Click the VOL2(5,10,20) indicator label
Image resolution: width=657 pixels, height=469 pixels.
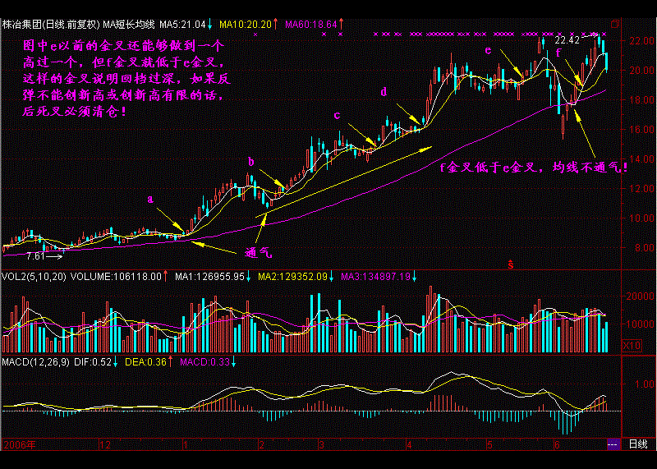pos(34,277)
